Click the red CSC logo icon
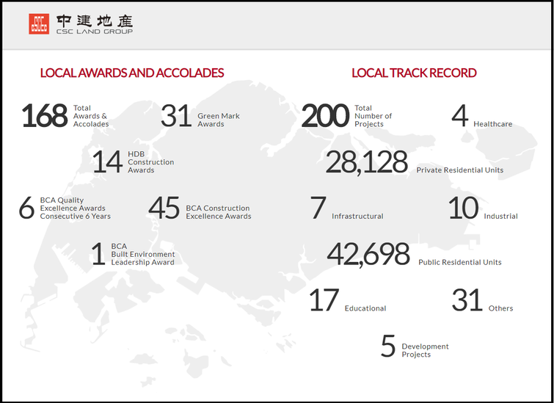This screenshot has height=403, width=554. click(38, 23)
